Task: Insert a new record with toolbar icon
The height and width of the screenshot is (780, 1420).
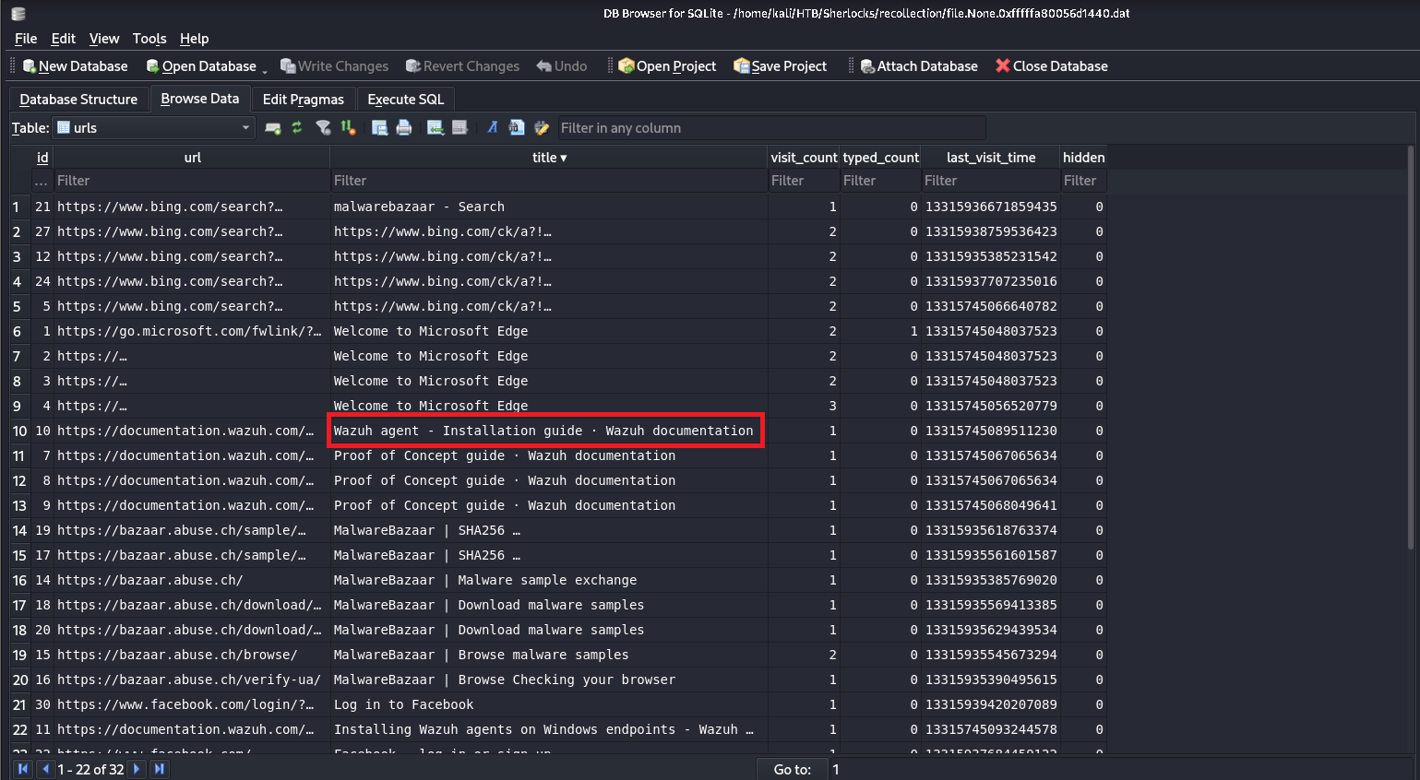Action: click(x=436, y=128)
